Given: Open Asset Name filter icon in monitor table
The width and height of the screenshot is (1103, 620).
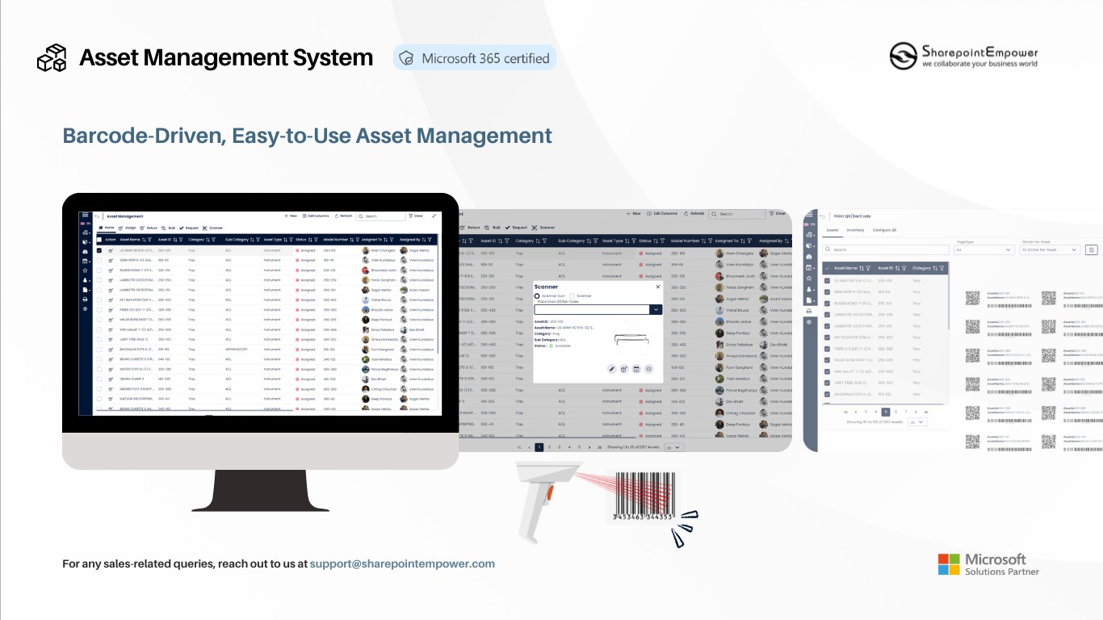Looking at the screenshot, I should click(149, 240).
